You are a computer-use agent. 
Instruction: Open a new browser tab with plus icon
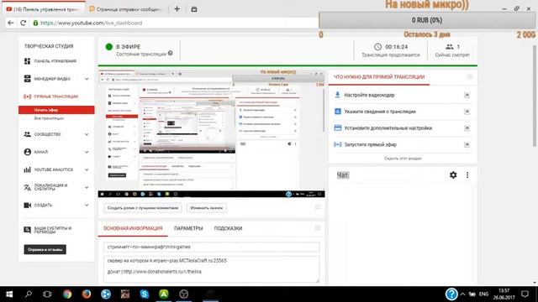pos(177,9)
